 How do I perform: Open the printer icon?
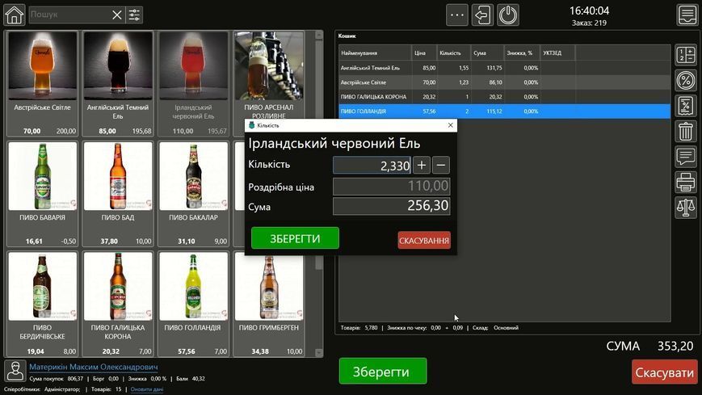(x=685, y=183)
